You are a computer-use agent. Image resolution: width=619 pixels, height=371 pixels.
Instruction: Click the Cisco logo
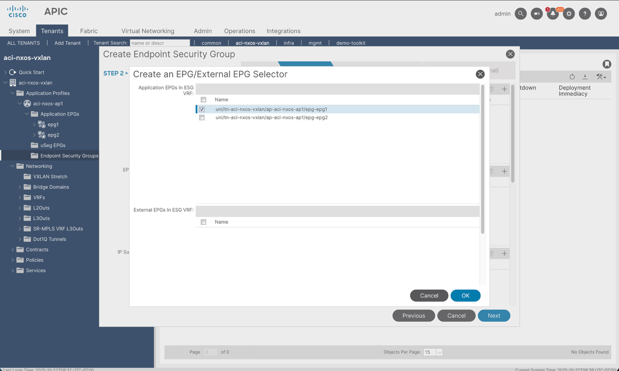(18, 11)
